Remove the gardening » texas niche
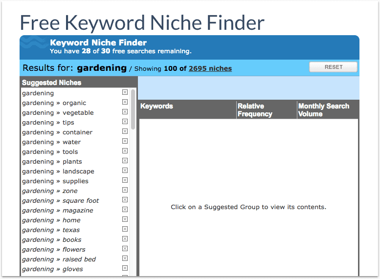 tap(125, 229)
